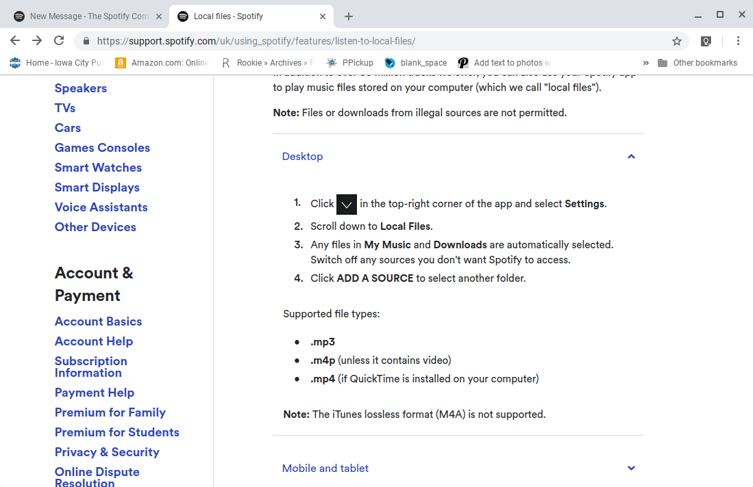Click the .mp3 file type entry
The width and height of the screenshot is (753, 487).
click(323, 342)
